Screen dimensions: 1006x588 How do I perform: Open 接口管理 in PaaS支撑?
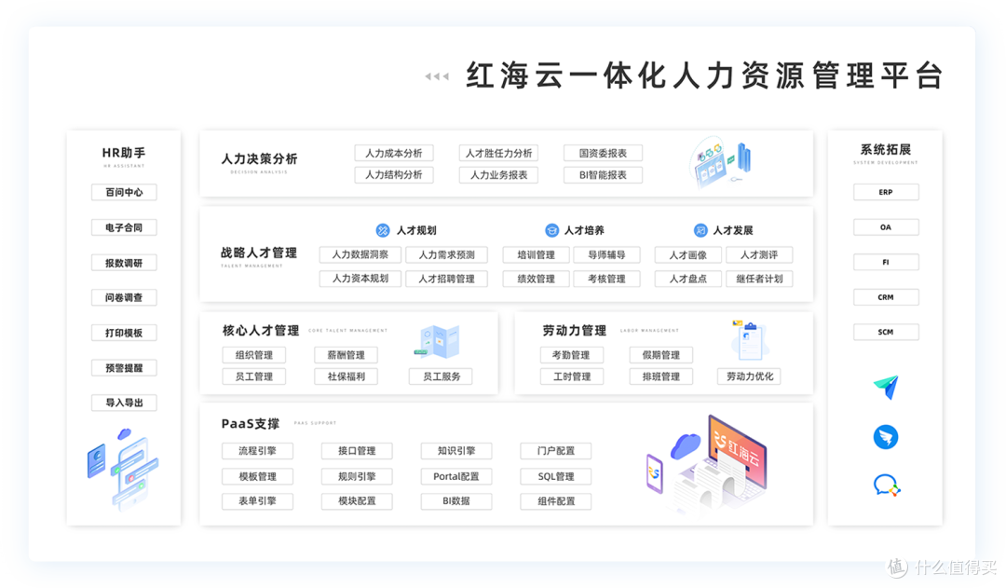coord(357,451)
